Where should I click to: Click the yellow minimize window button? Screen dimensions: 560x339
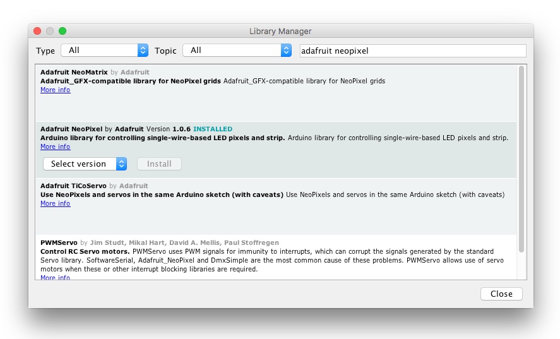[50, 31]
